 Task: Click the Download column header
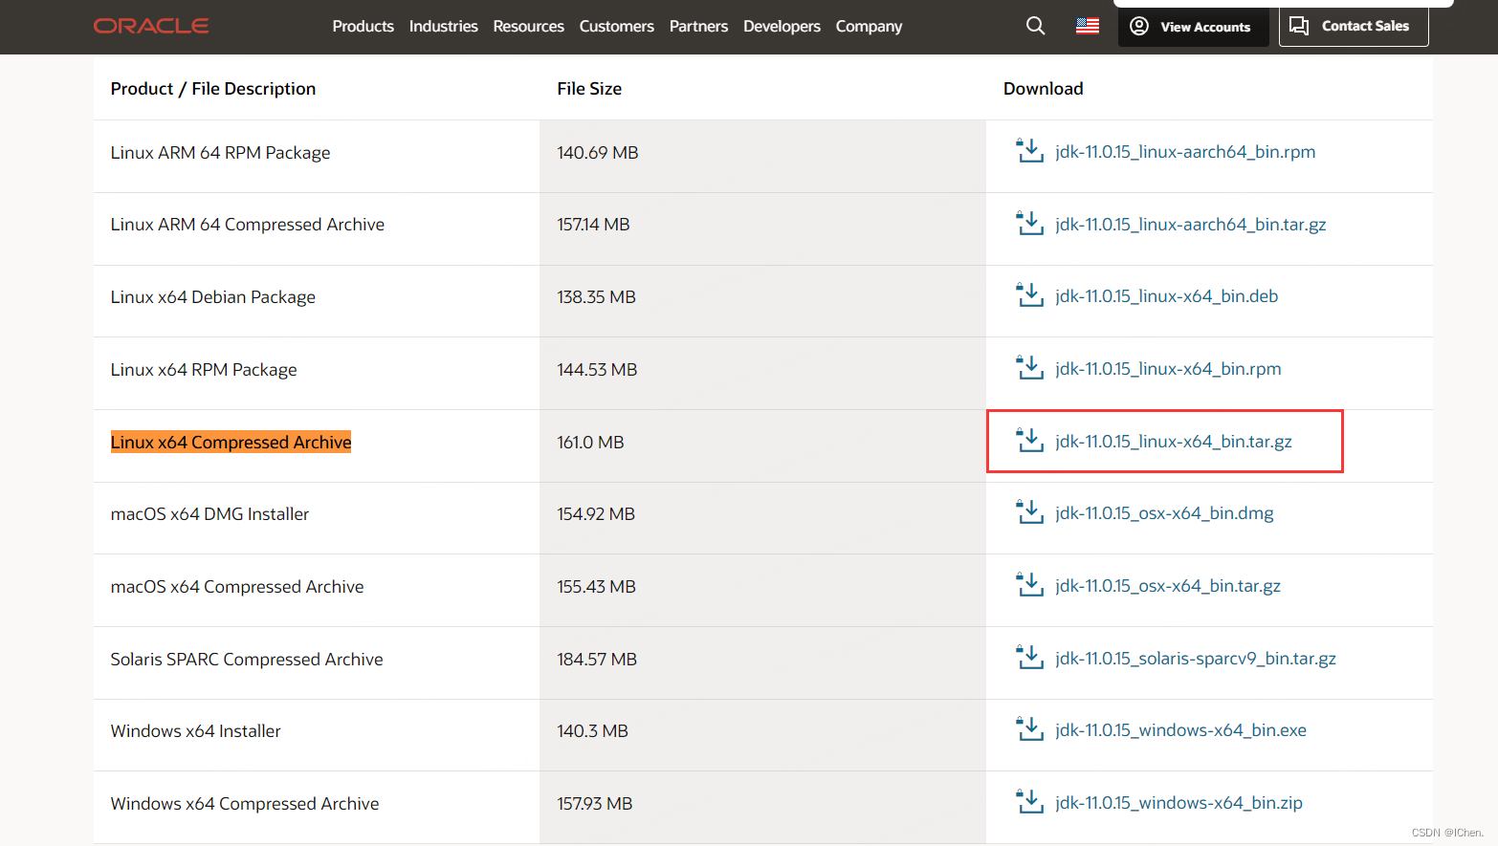click(1044, 89)
